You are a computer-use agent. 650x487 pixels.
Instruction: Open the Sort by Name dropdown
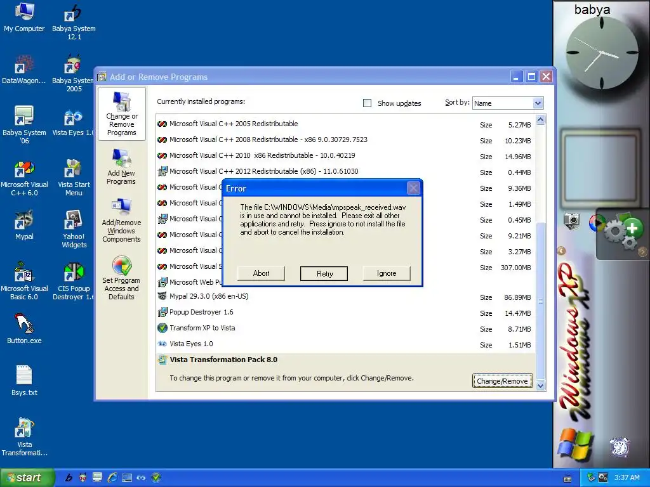pyautogui.click(x=538, y=103)
